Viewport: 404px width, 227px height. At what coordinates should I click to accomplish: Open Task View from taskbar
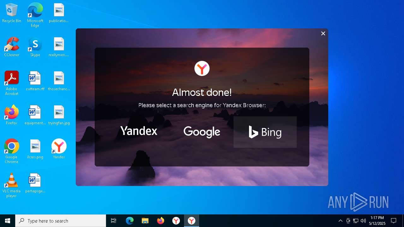[x=114, y=221]
